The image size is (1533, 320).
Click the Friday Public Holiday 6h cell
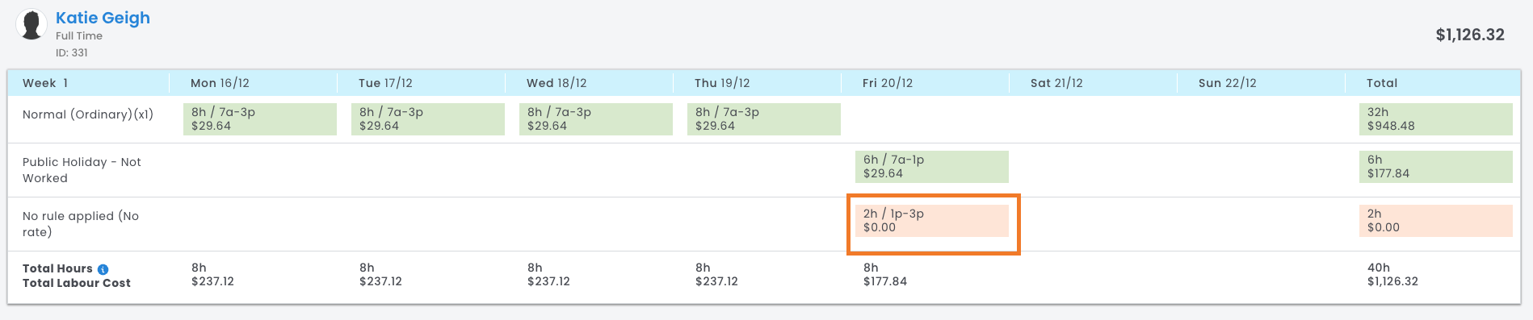[932, 167]
